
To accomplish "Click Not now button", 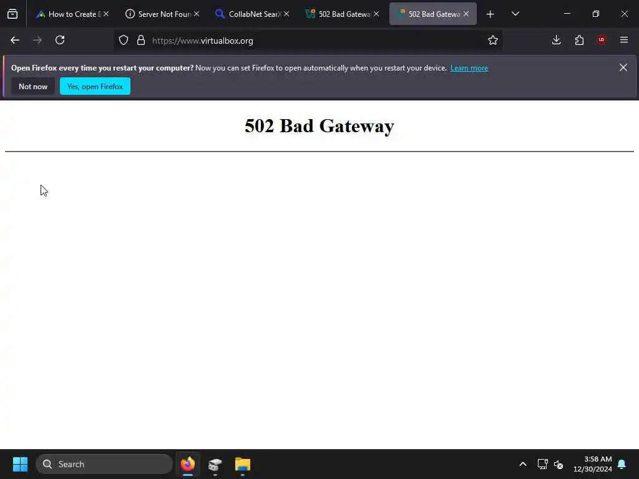I will tap(33, 86).
